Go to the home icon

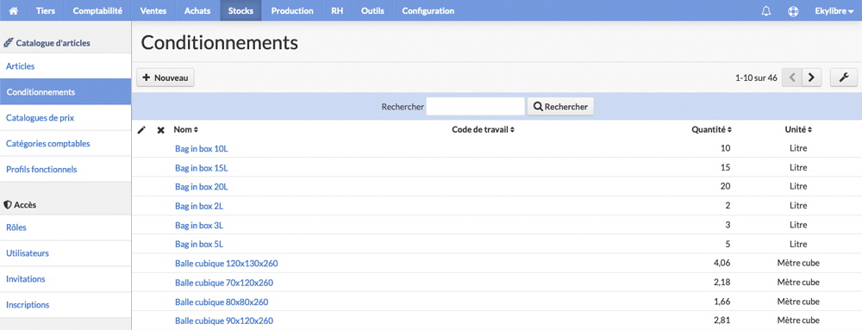click(14, 11)
